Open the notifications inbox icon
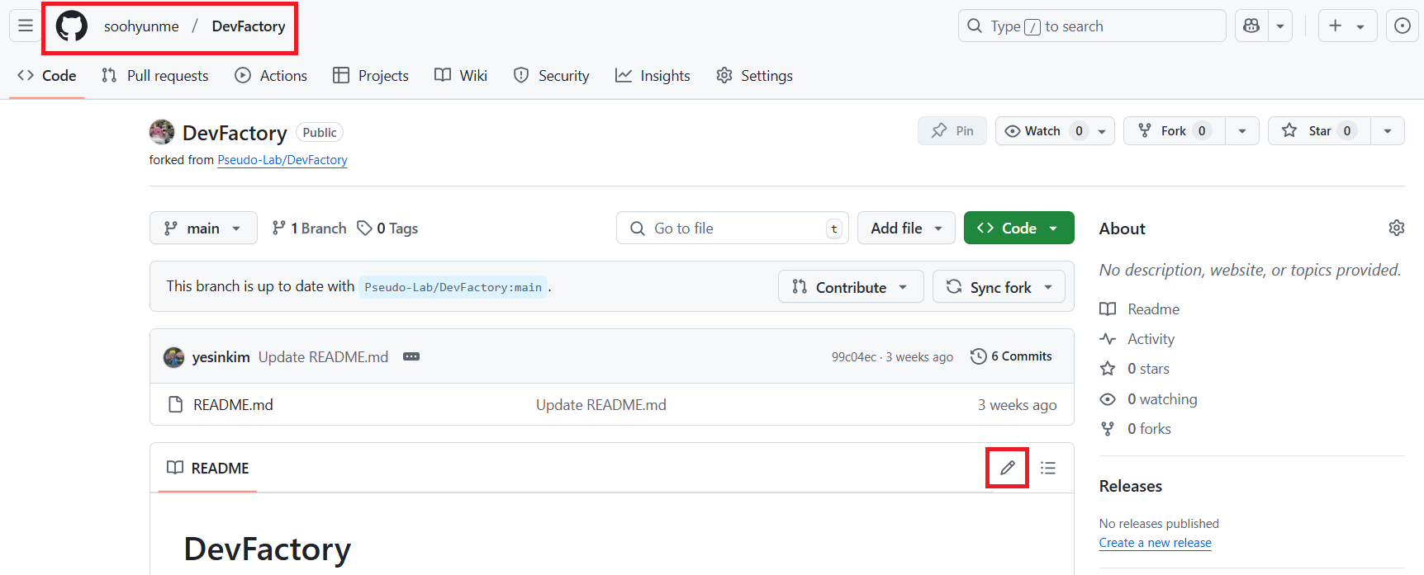The height and width of the screenshot is (575, 1424). (1402, 26)
